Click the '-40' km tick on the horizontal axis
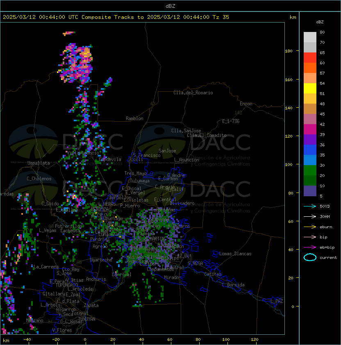341x345 pixels. tap(27, 340)
